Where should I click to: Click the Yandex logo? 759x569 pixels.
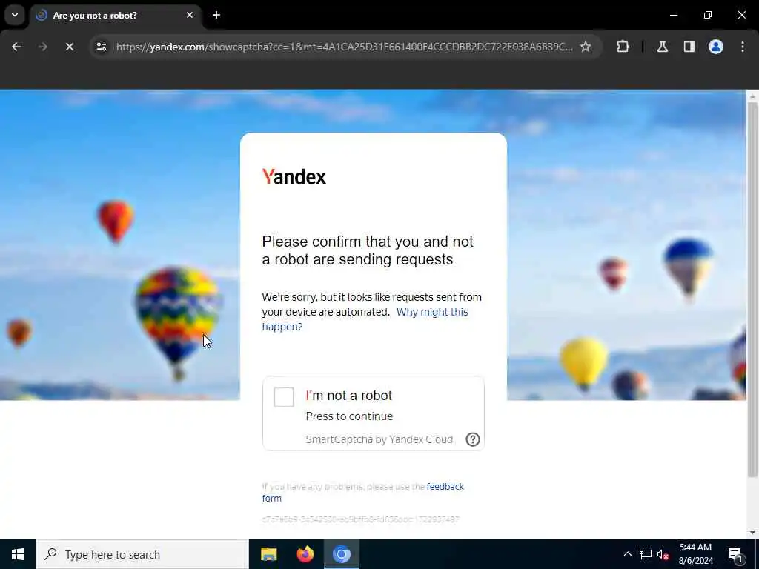(x=294, y=176)
